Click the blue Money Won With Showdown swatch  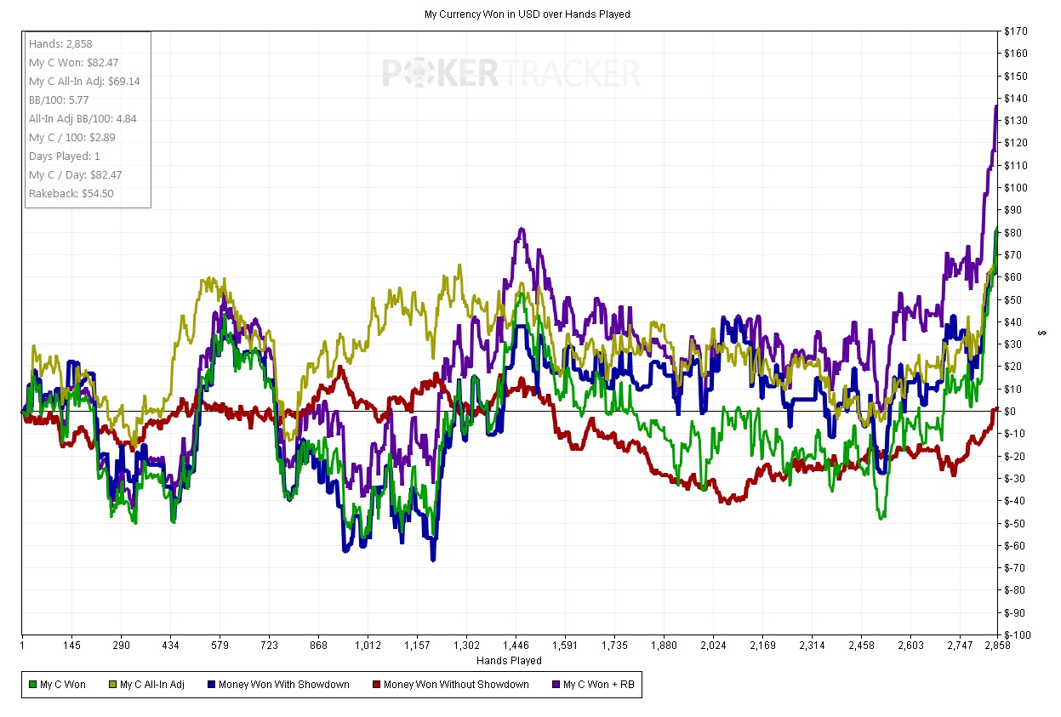(x=212, y=685)
